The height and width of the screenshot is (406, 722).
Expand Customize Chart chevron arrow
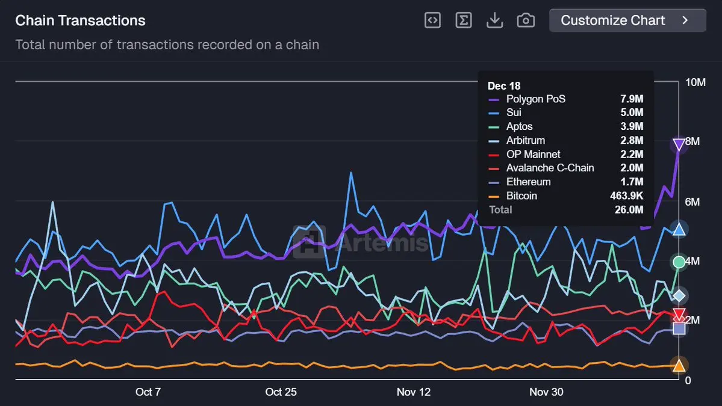click(685, 20)
